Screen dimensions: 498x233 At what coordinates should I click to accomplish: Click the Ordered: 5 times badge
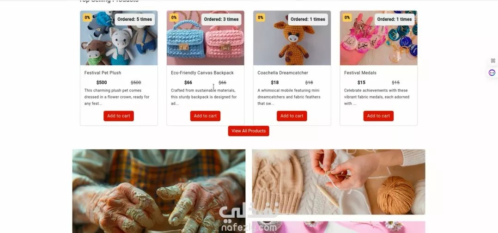[135, 19]
